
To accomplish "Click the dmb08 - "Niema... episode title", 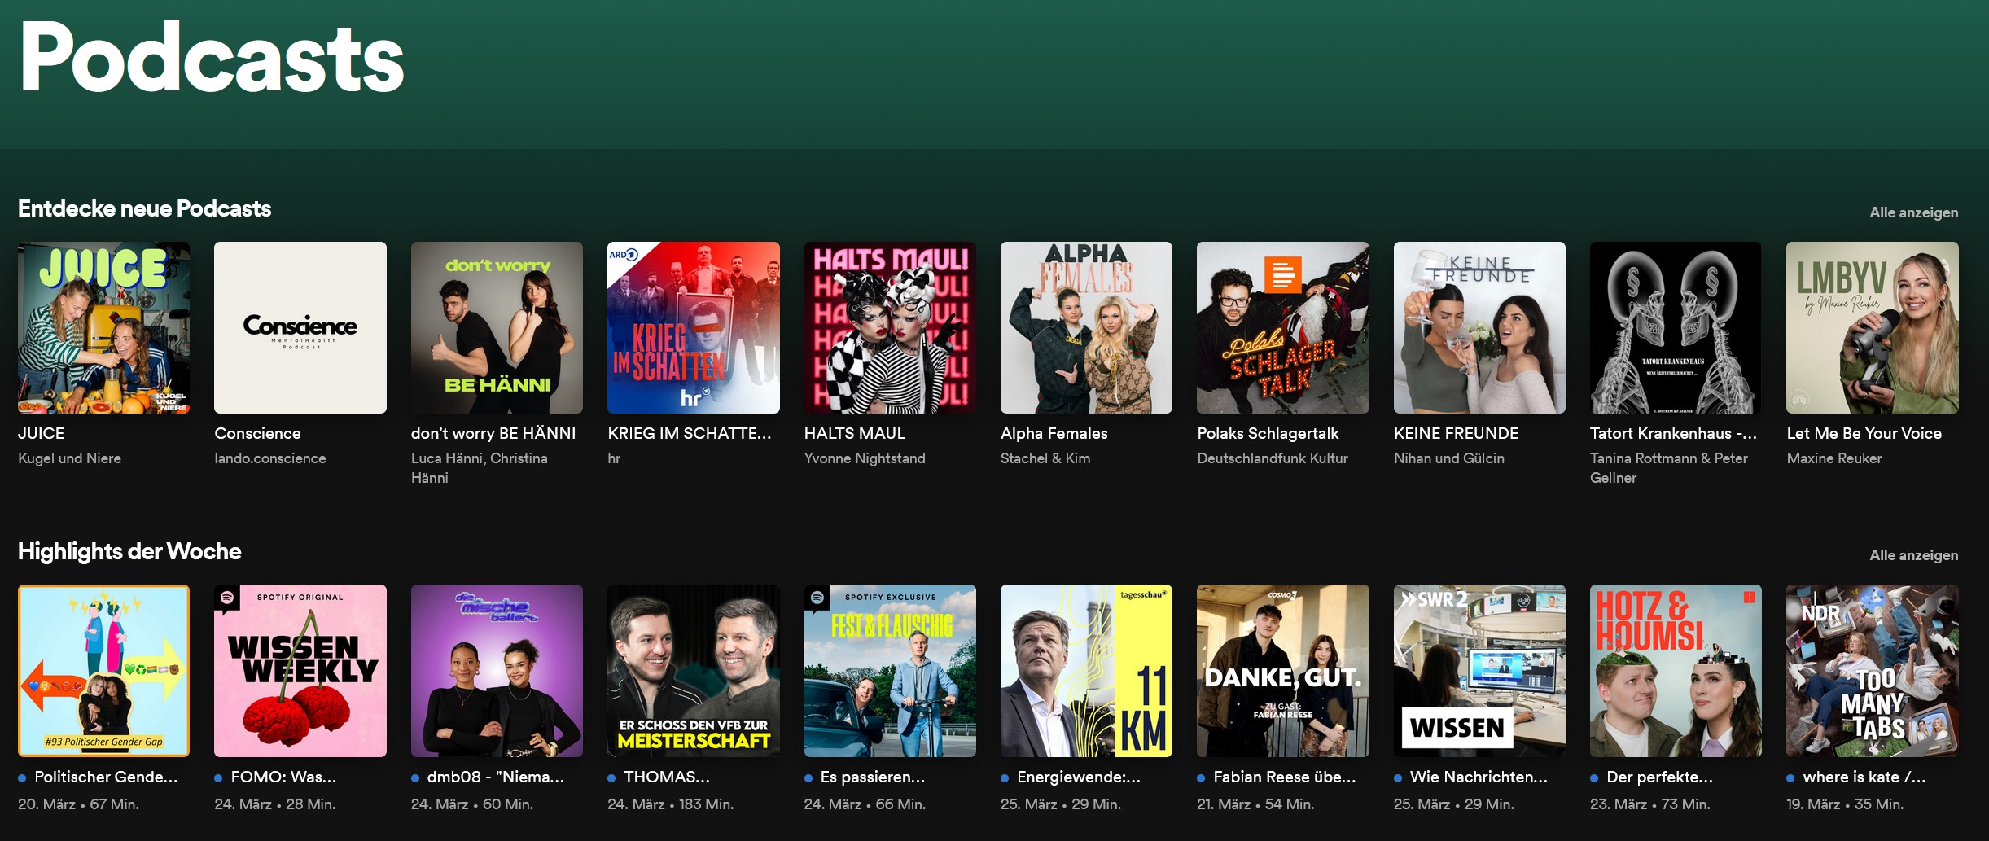I will tap(496, 777).
